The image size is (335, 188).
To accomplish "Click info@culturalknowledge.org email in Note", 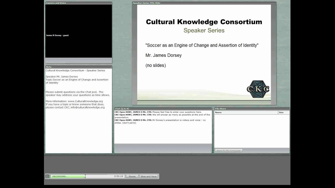I will click(x=87, y=107).
